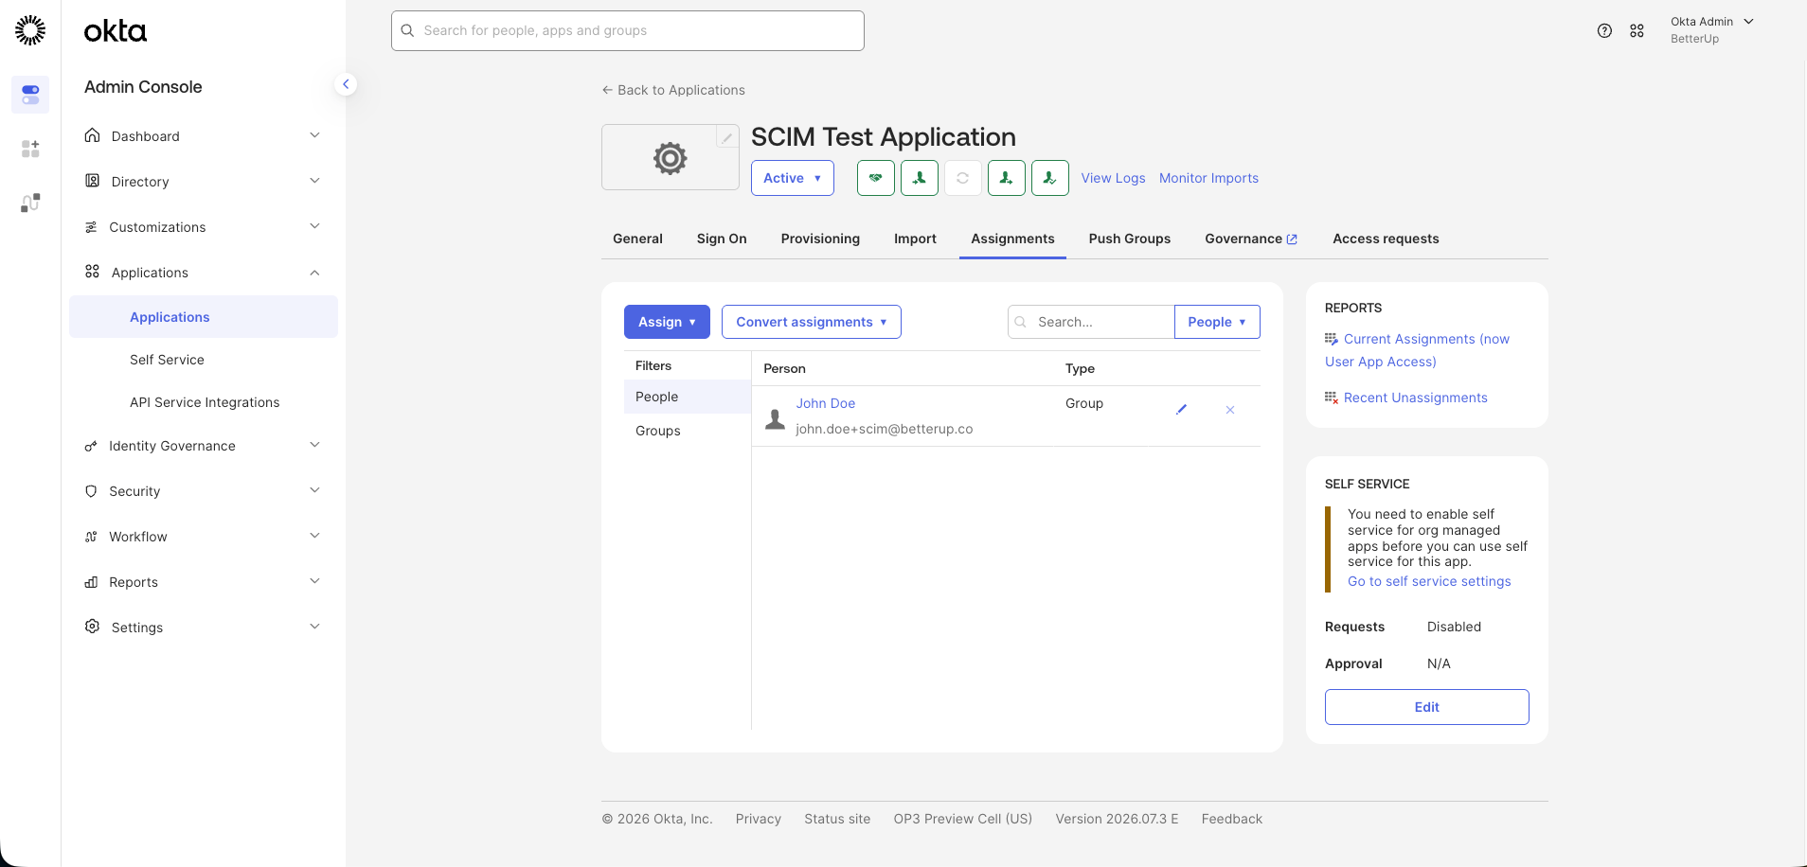Expand the Workflow menu chevron

(x=314, y=536)
